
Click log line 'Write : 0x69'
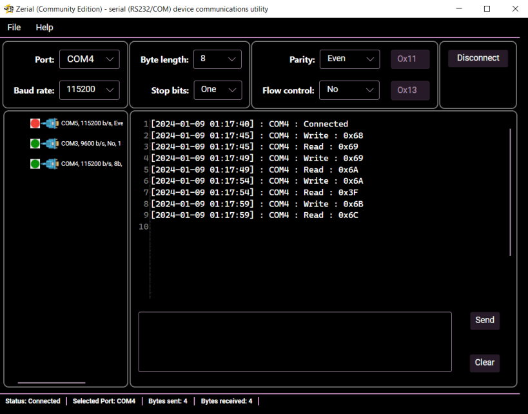(x=257, y=159)
